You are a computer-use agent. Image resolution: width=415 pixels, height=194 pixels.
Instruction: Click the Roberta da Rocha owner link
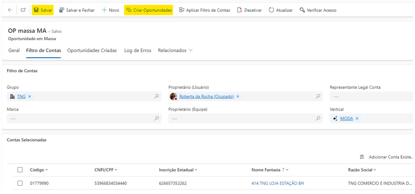coord(206,96)
